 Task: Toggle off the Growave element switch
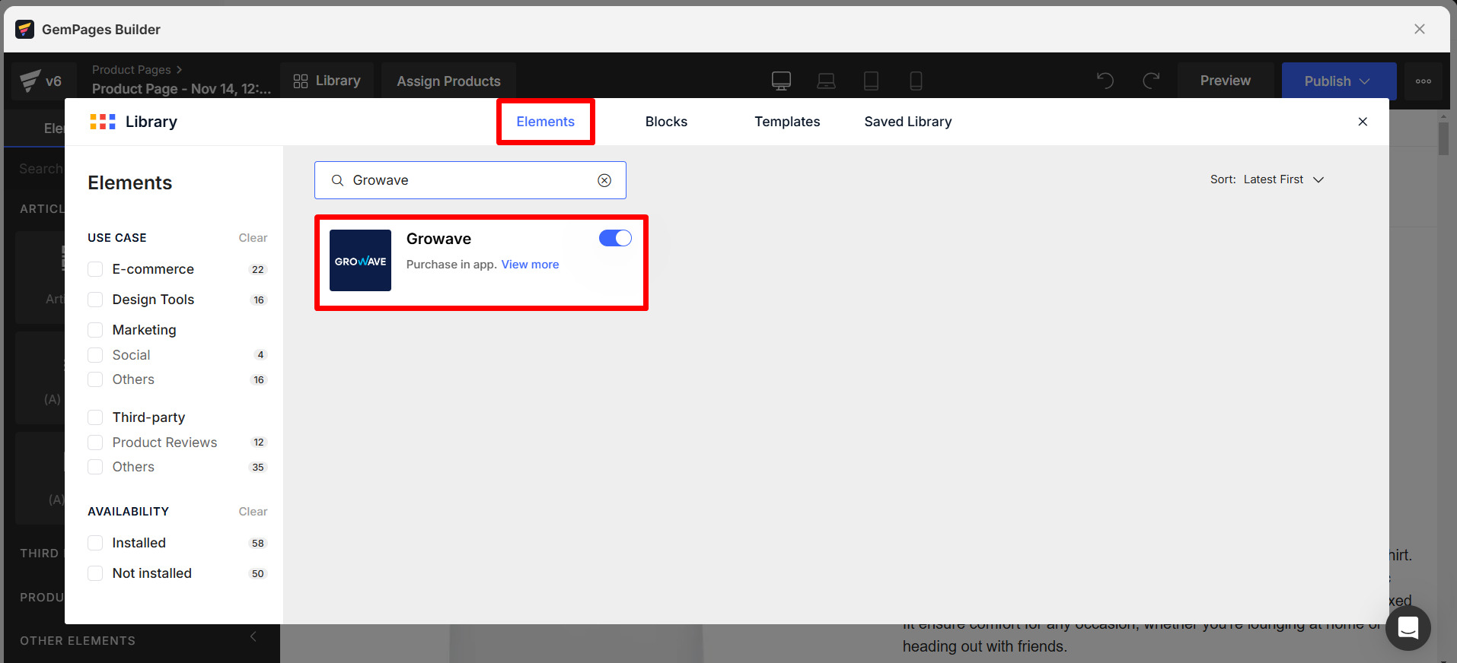coord(615,238)
